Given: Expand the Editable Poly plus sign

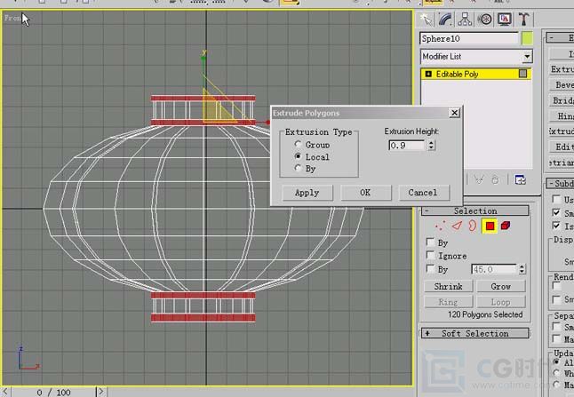Looking at the screenshot, I should [428, 74].
